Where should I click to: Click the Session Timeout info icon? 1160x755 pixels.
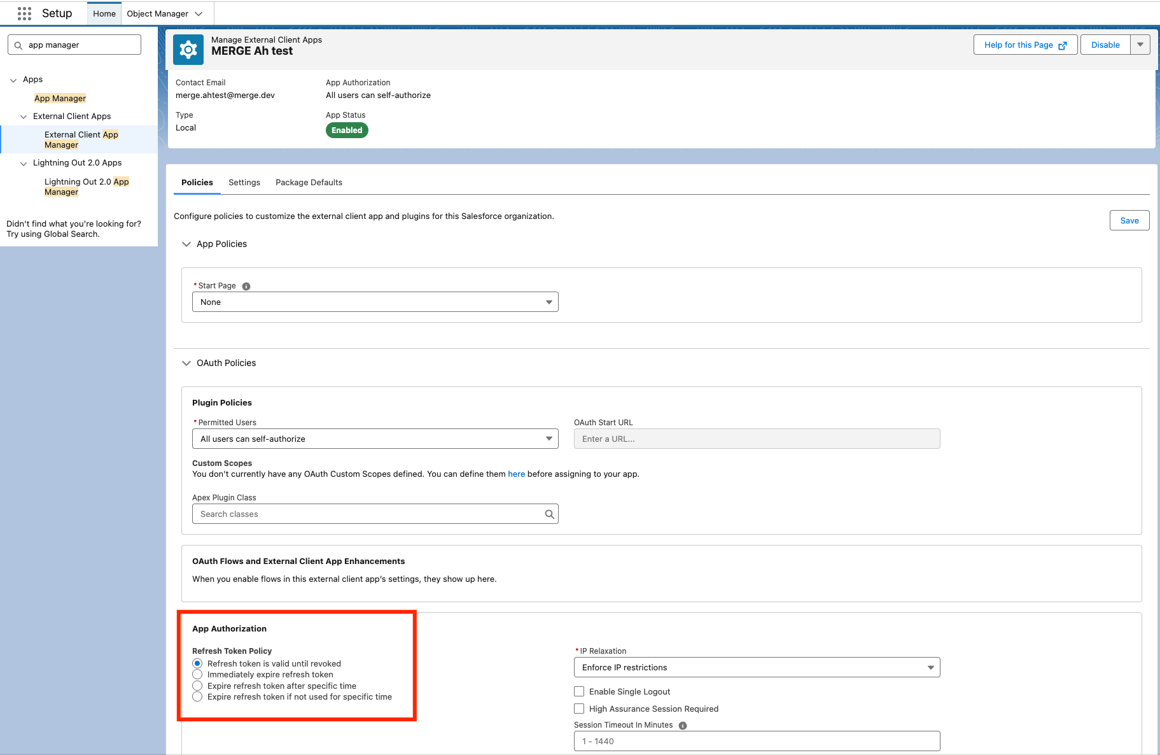point(683,726)
